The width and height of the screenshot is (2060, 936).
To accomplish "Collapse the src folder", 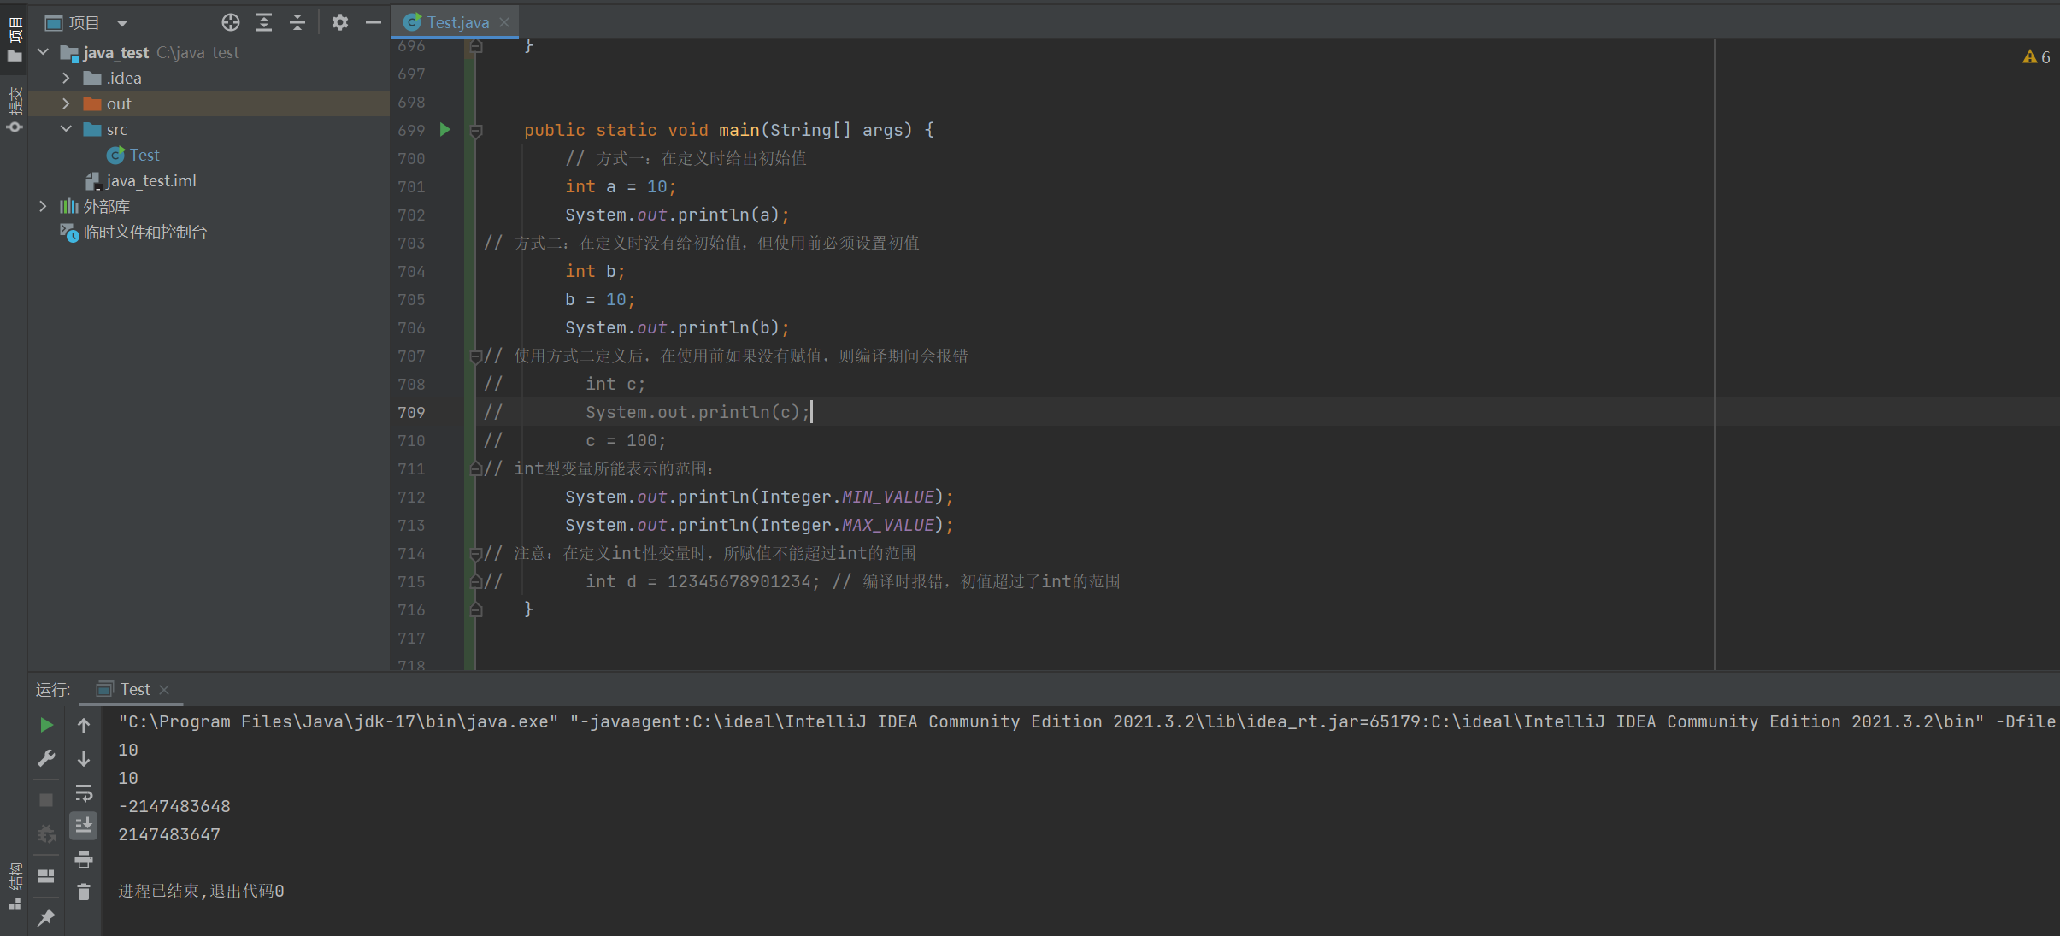I will tap(66, 129).
